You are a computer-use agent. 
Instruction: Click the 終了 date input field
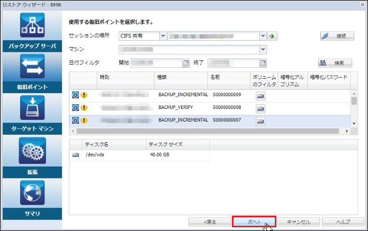pyautogui.click(x=234, y=63)
